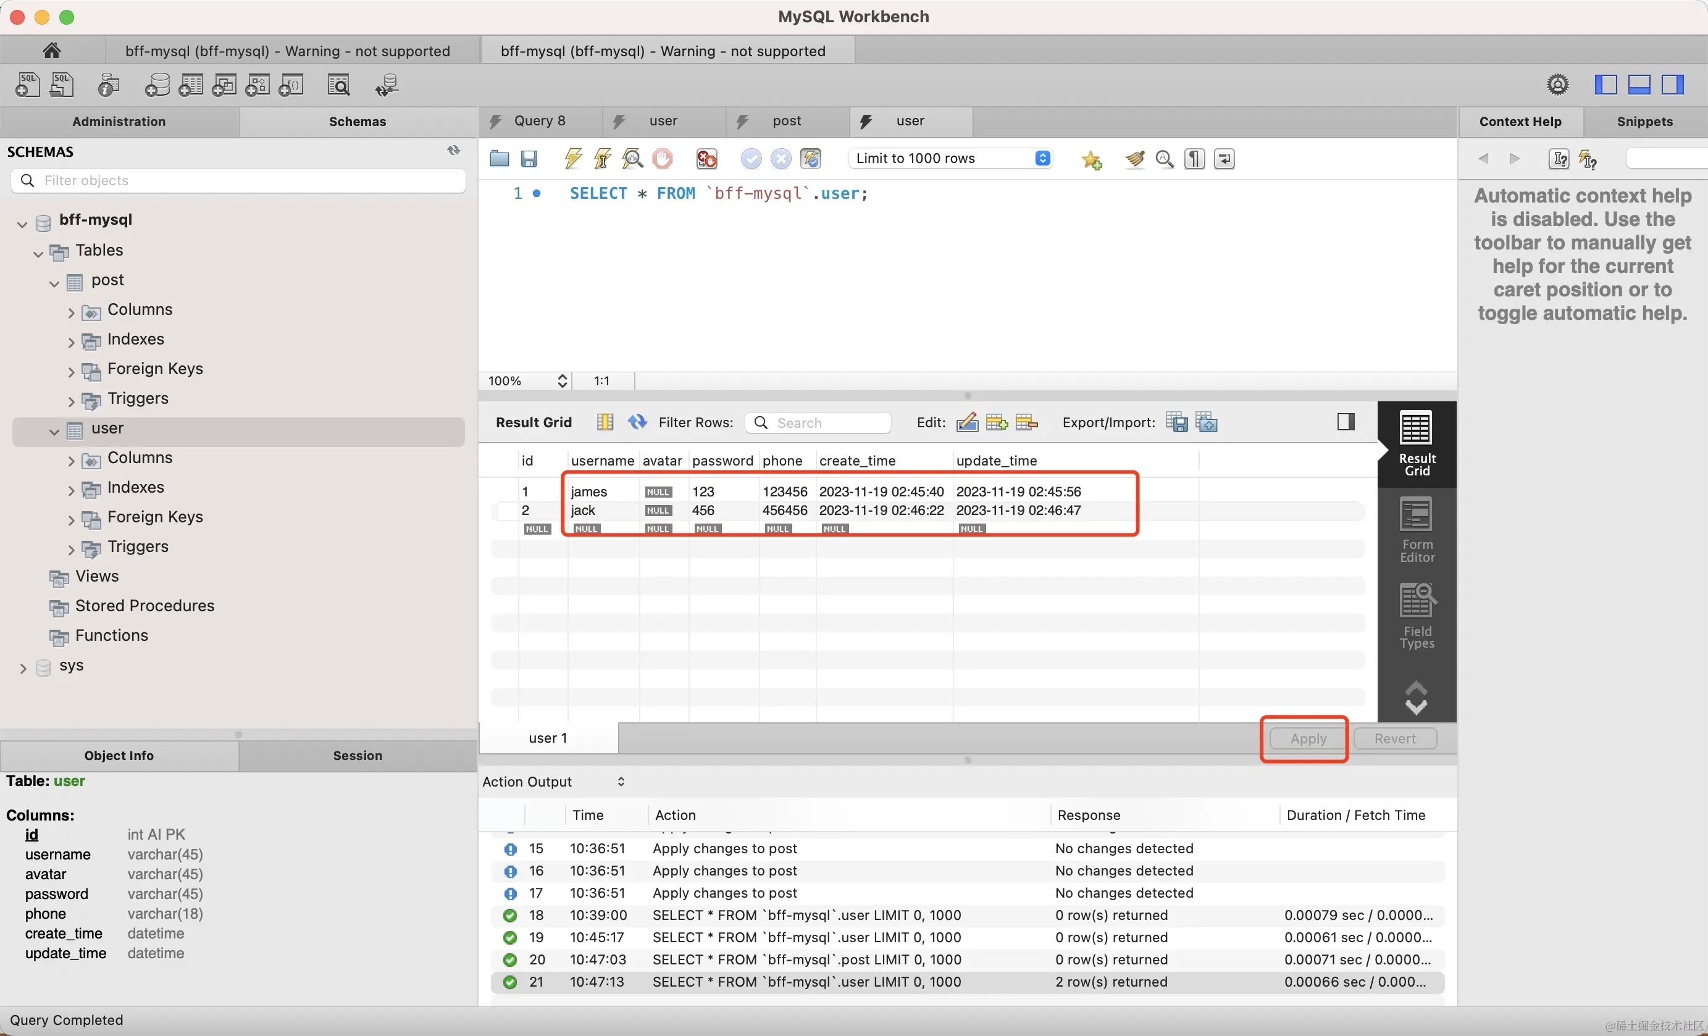Collapse the user table tree item

(54, 431)
